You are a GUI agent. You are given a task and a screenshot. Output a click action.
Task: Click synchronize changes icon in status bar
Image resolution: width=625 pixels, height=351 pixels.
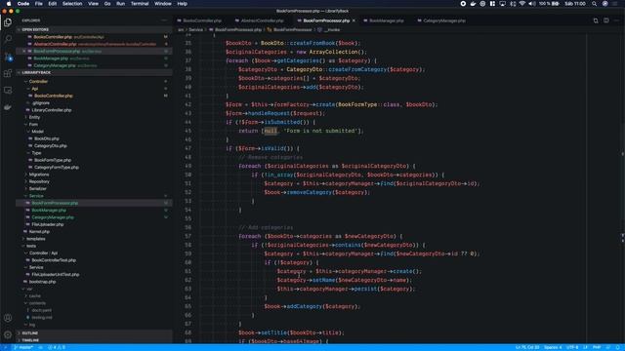pyautogui.click(x=40, y=347)
